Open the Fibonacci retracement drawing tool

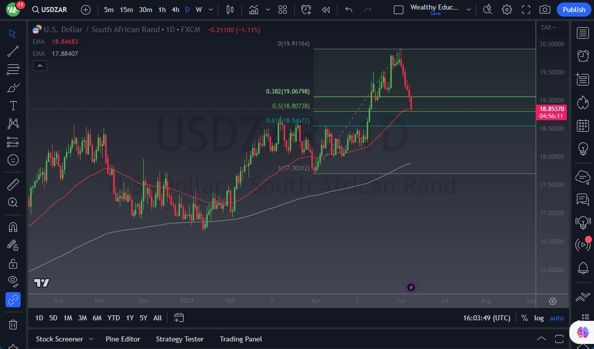(x=13, y=69)
